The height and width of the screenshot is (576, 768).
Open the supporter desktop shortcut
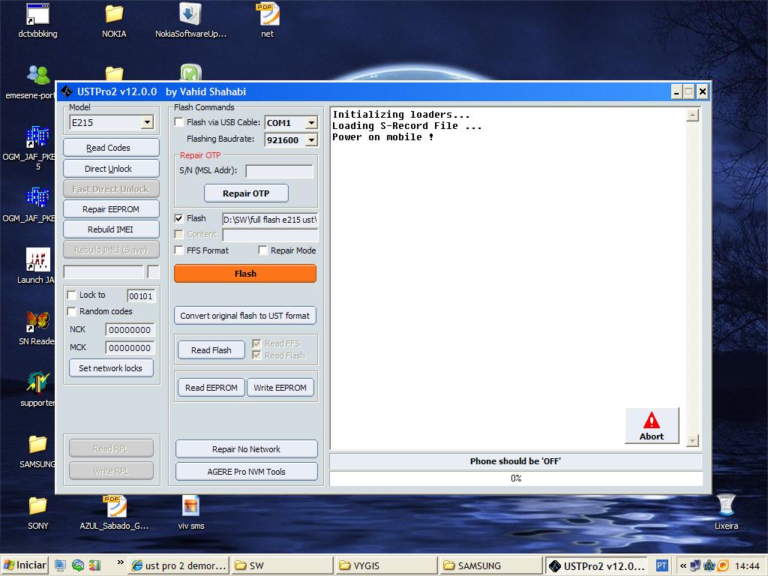click(37, 389)
